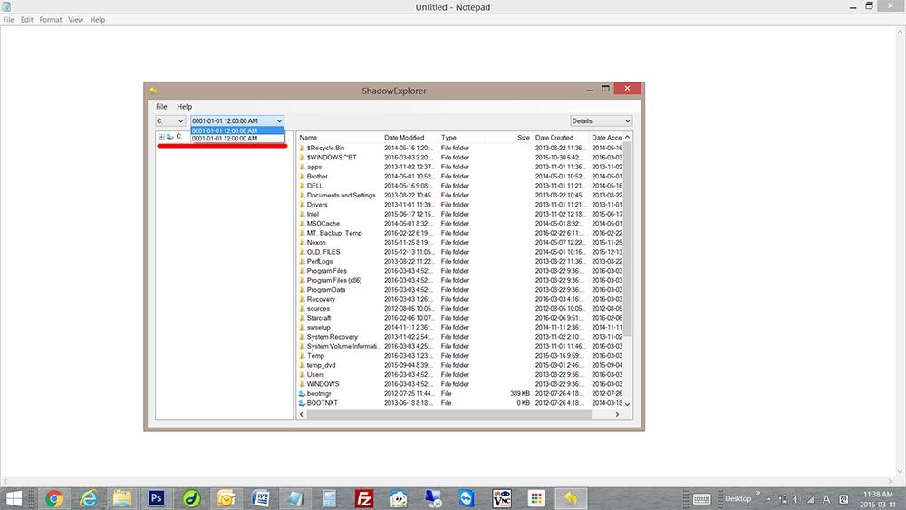Open the touch keyboard from the taskbar

[x=701, y=499]
